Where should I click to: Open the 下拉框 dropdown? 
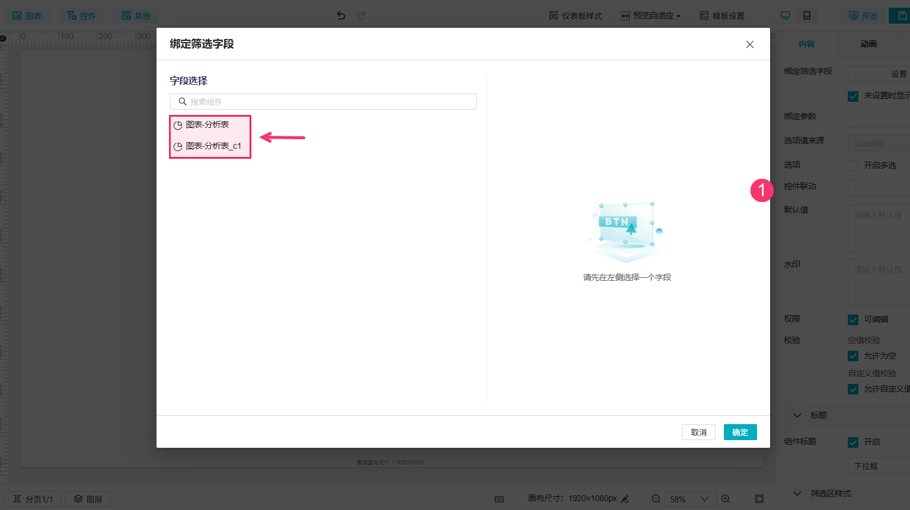(879, 466)
